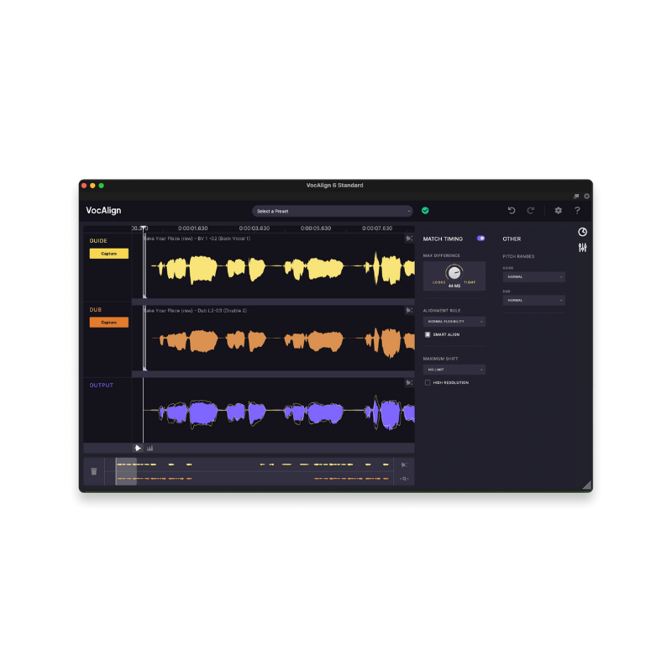Open the Select a Preset dropdown

(x=331, y=211)
